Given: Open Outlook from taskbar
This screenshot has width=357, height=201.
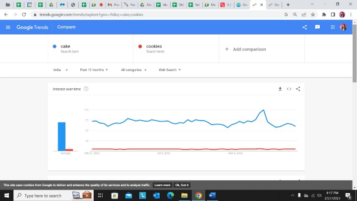Looking at the screenshot, I should click(x=156, y=196).
